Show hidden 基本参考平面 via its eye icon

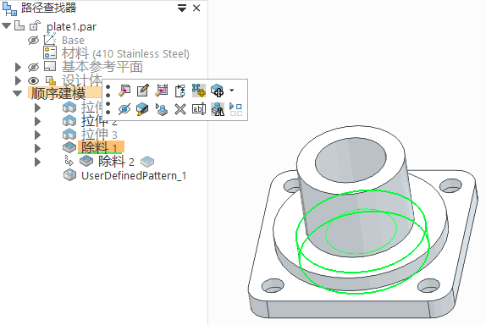pos(33,67)
